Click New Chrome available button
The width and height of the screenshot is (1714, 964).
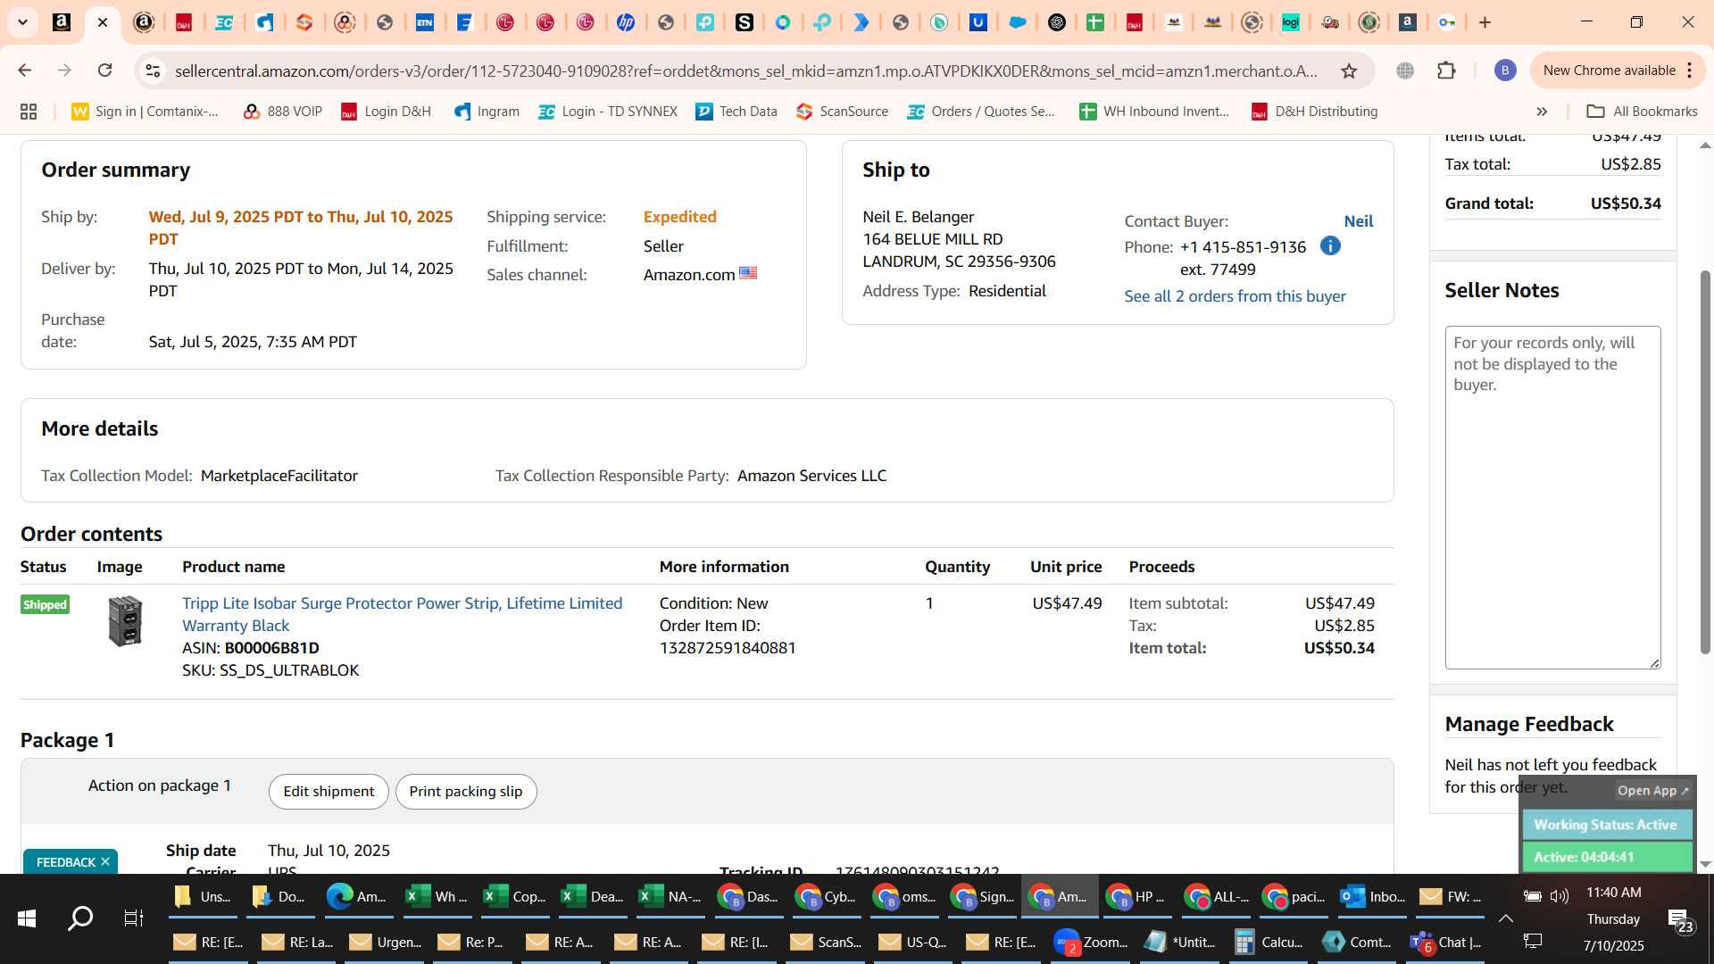click(1609, 71)
